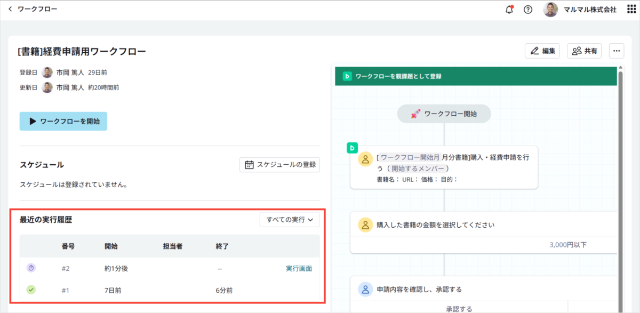The width and height of the screenshot is (640, 313).
Task: Click the 6分前 end time
Action: [224, 291]
